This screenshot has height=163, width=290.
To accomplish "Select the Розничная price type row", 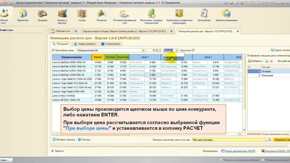I will 269,76.
